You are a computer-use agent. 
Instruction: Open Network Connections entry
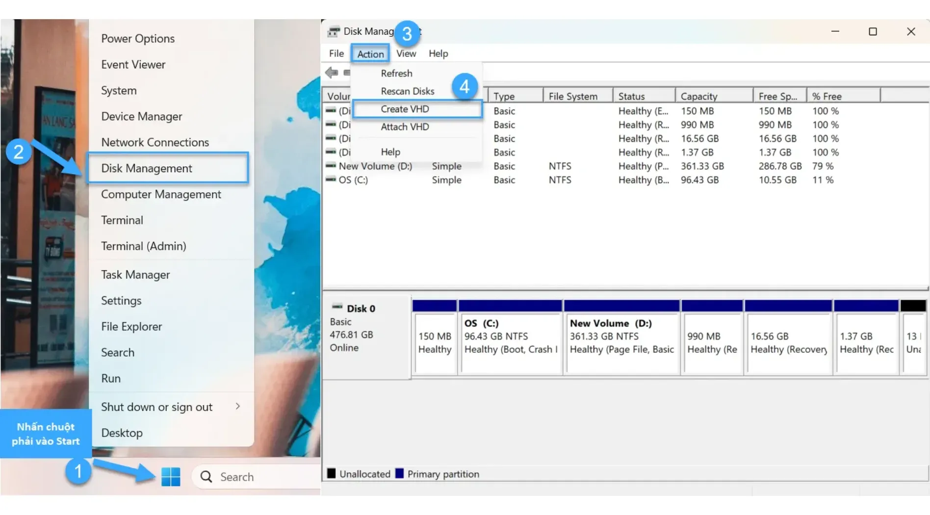pos(155,142)
